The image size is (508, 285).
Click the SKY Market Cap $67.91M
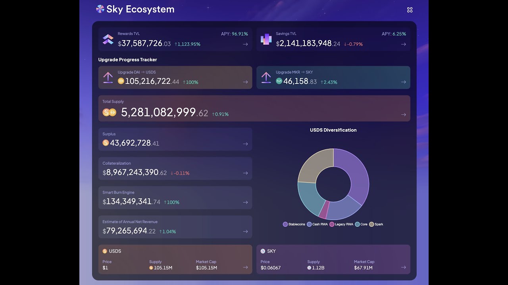click(x=363, y=268)
